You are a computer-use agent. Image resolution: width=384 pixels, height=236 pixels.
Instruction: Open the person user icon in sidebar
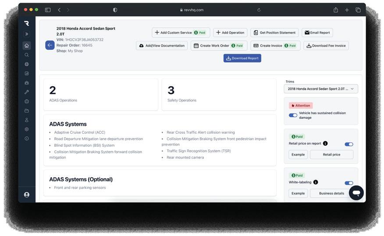click(x=27, y=120)
